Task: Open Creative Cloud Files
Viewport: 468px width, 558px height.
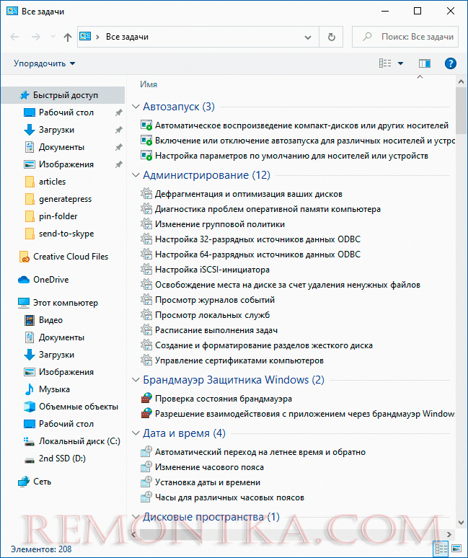Action: click(71, 257)
